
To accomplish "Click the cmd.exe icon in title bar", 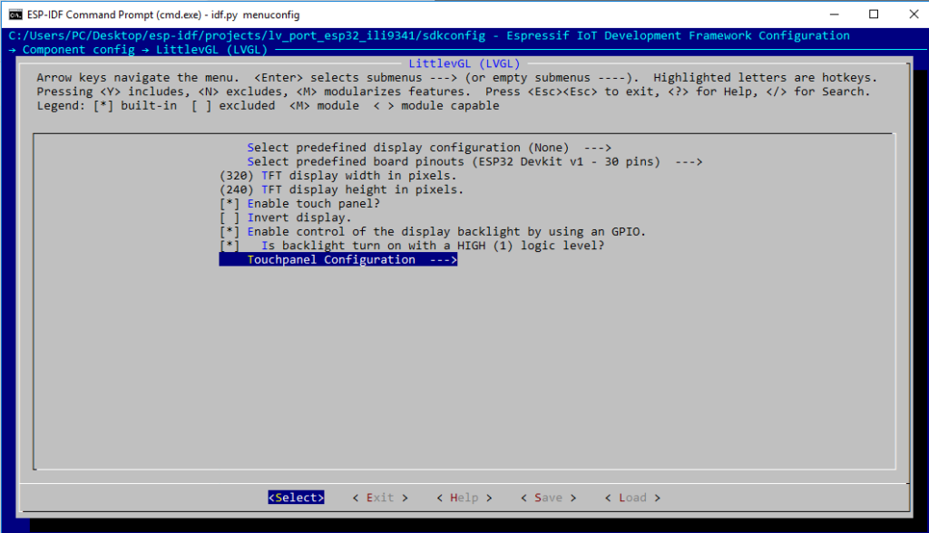I will point(15,15).
